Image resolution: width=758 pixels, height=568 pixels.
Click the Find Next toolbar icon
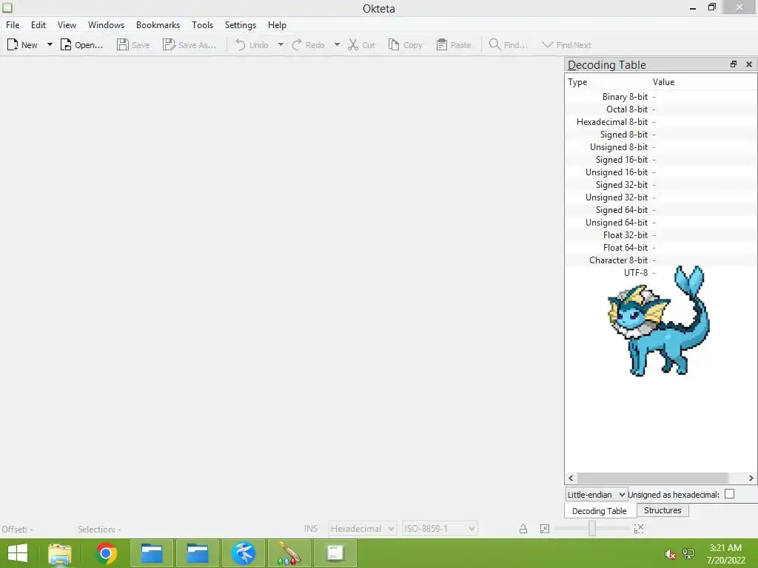547,45
